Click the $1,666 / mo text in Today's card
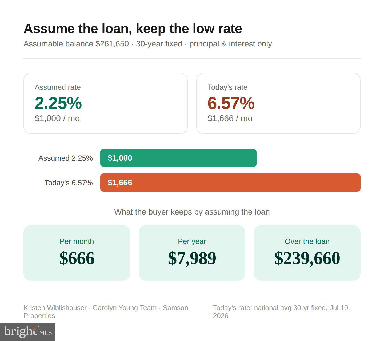384x341 pixels. tap(230, 118)
